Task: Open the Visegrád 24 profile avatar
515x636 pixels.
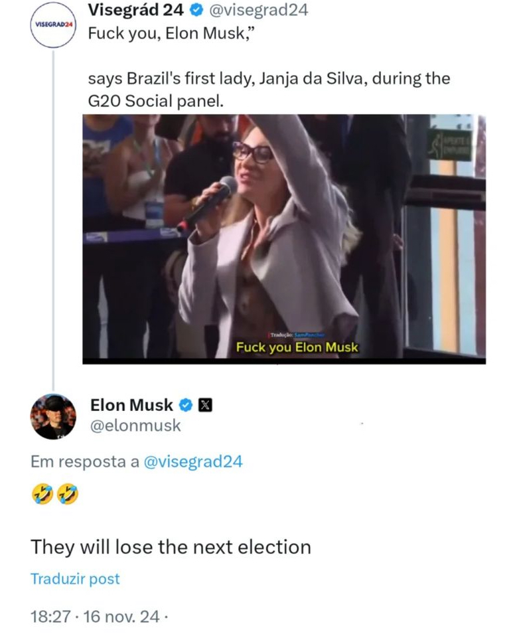Action: (53, 25)
